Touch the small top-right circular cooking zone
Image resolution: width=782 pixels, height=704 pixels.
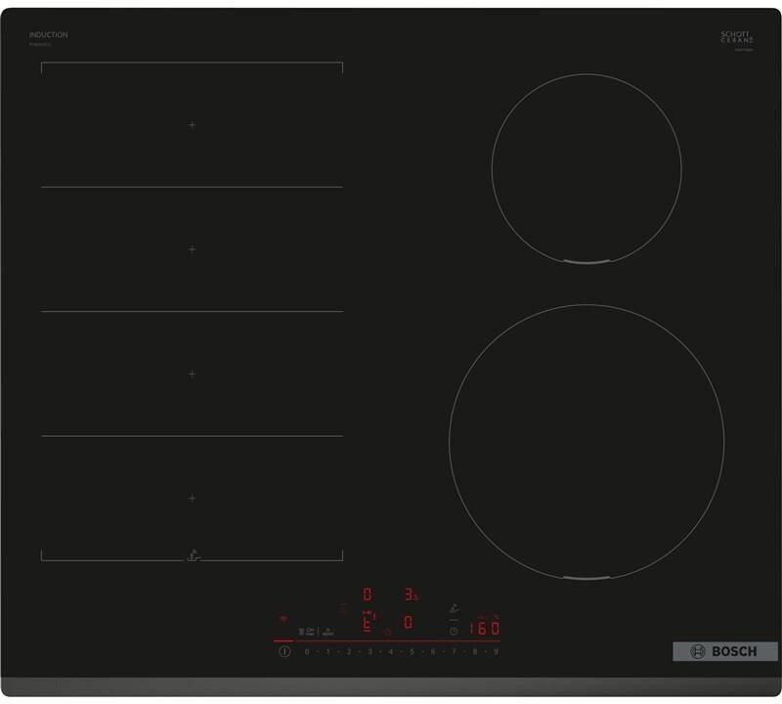[586, 168]
